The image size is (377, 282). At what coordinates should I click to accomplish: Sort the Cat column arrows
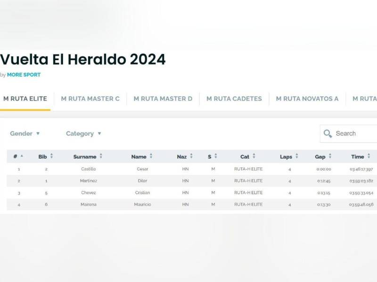254,157
